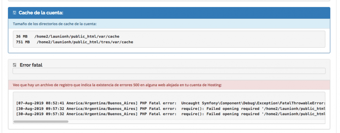This screenshot has height=133, width=340.
Task: Click the horizontal scrollbar thumb in error log
Action: coord(41,122)
